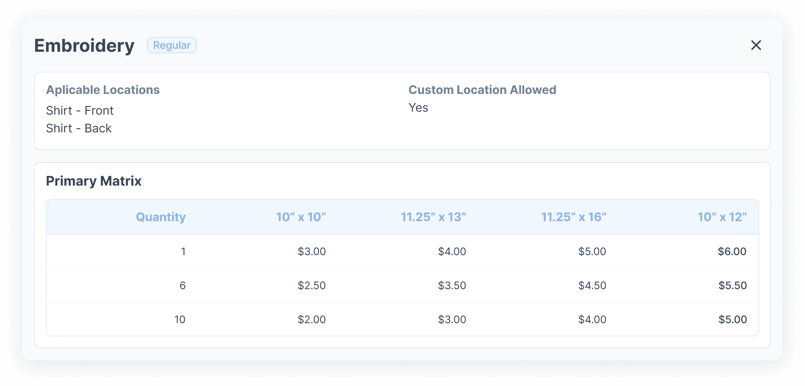Select the Shirt - Back location
Image resolution: width=805 pixels, height=386 pixels.
[x=78, y=128]
